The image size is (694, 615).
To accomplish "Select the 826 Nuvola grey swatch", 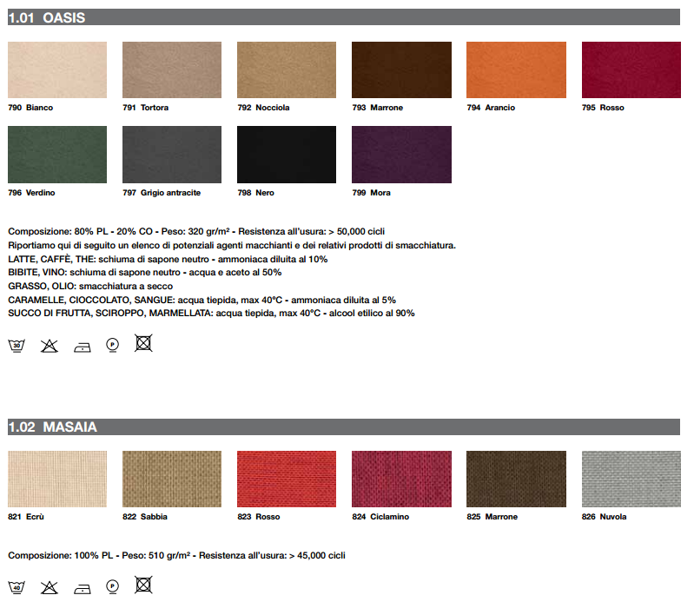I will pos(631,479).
